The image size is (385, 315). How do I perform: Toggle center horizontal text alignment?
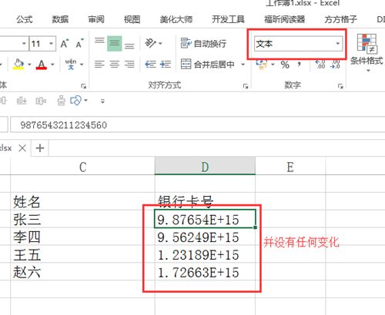point(114,64)
